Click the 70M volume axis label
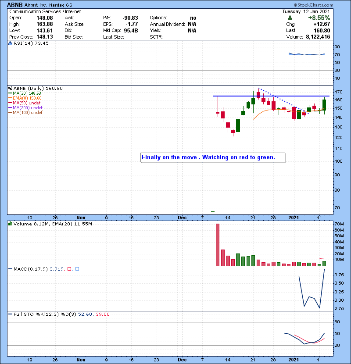The image size is (351, 364). coord(339,224)
